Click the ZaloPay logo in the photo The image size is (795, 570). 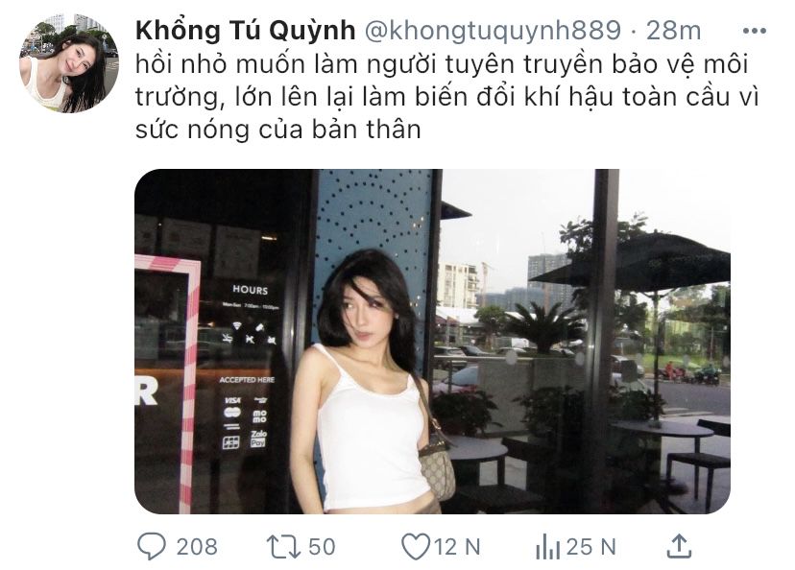pos(258,439)
